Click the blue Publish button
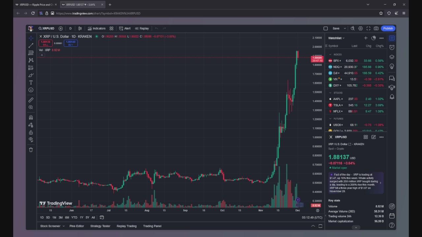 point(388,28)
